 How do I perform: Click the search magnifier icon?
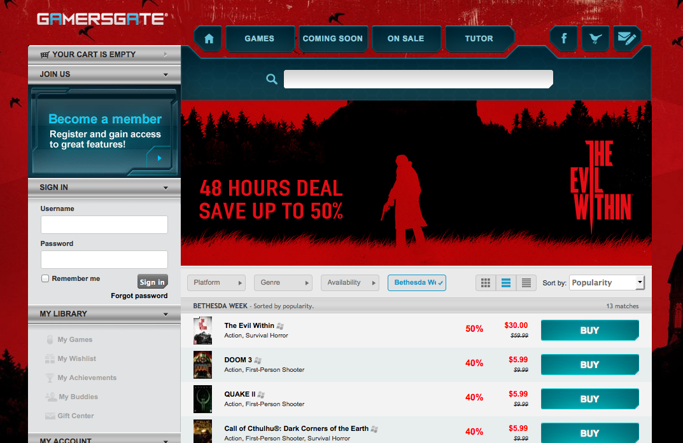pos(272,79)
